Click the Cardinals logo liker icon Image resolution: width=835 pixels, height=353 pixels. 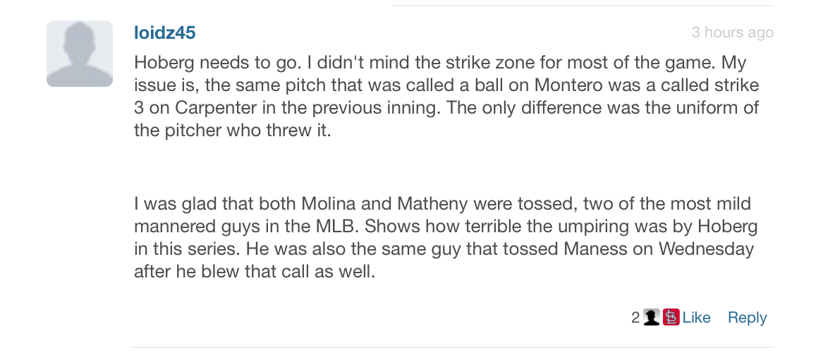pyautogui.click(x=671, y=318)
